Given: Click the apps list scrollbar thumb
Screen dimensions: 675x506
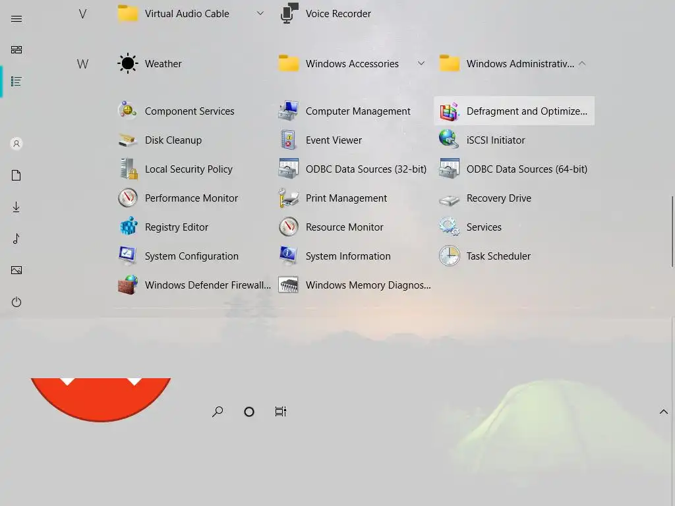Looking at the screenshot, I should [x=672, y=231].
